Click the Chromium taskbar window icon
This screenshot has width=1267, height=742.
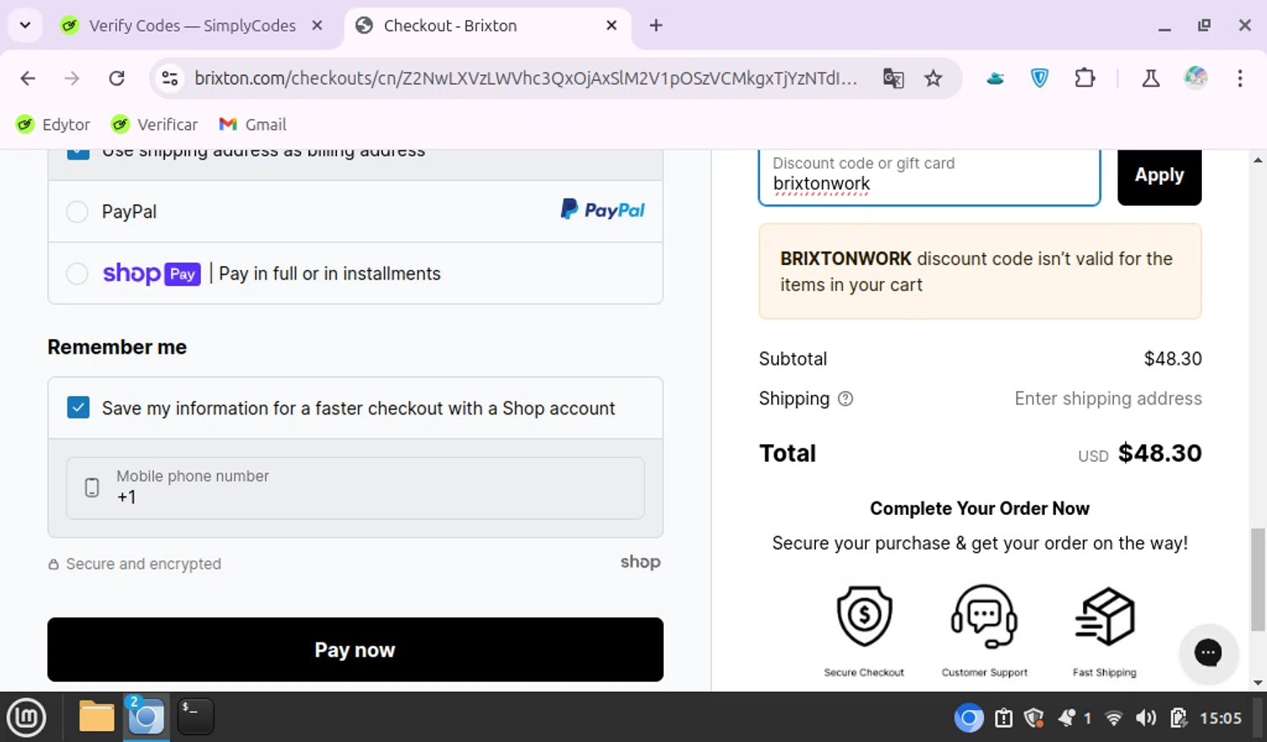[146, 717]
